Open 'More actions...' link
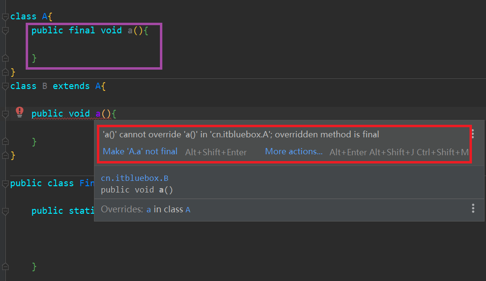 click(x=294, y=151)
